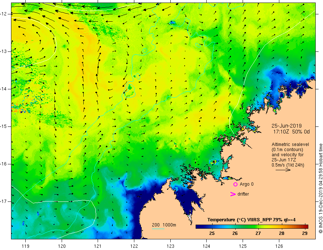Click the 'and velocity for' caption line
This screenshot has height=250, width=323.
point(287,155)
